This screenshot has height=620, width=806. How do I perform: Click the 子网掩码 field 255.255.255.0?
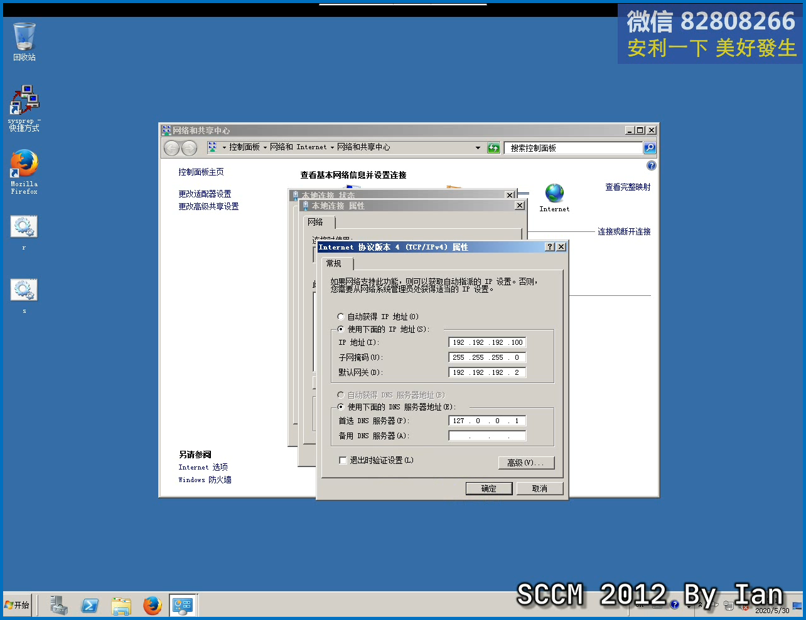pos(487,357)
